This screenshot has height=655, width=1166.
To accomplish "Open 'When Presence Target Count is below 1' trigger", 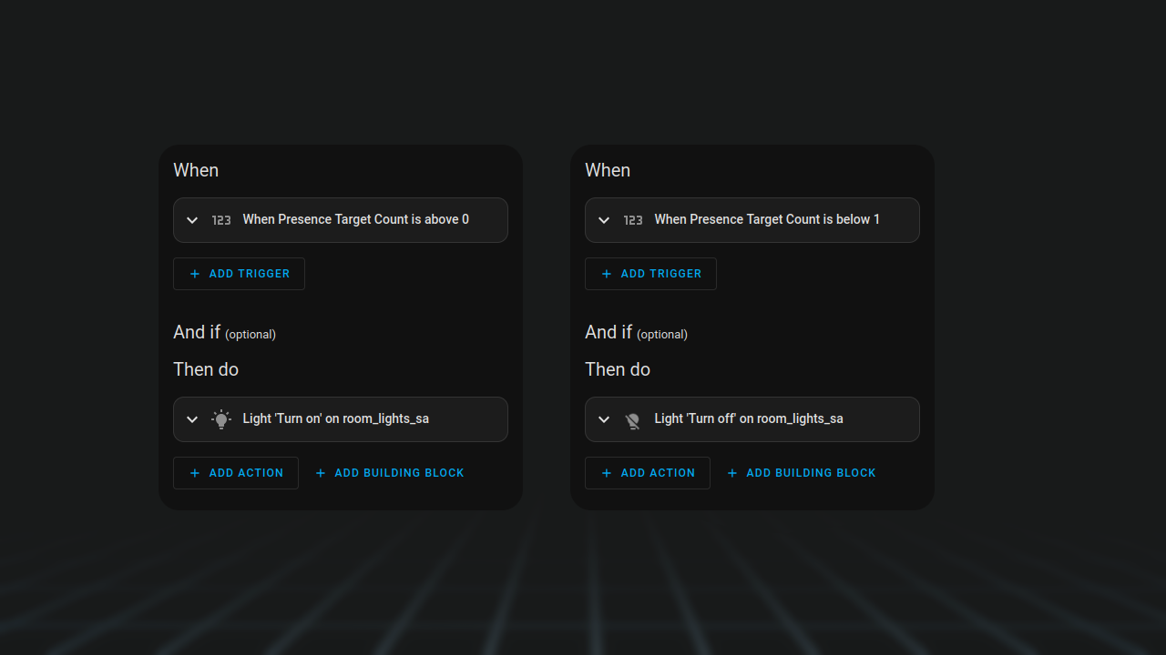I will click(x=767, y=219).
